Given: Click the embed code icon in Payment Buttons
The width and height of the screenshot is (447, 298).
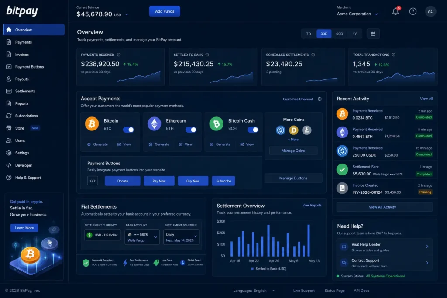Looking at the screenshot, I should point(93,181).
